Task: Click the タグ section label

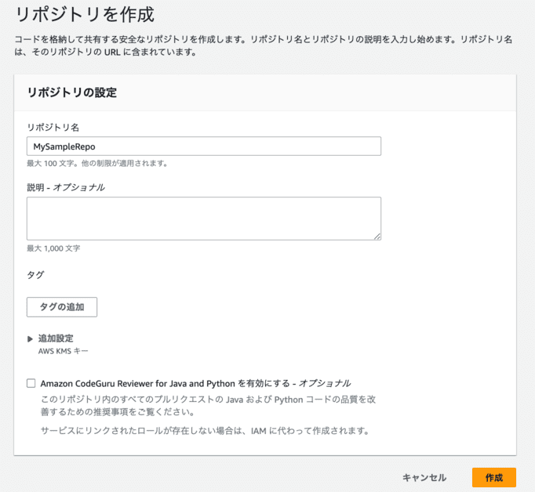Action: pyautogui.click(x=36, y=275)
